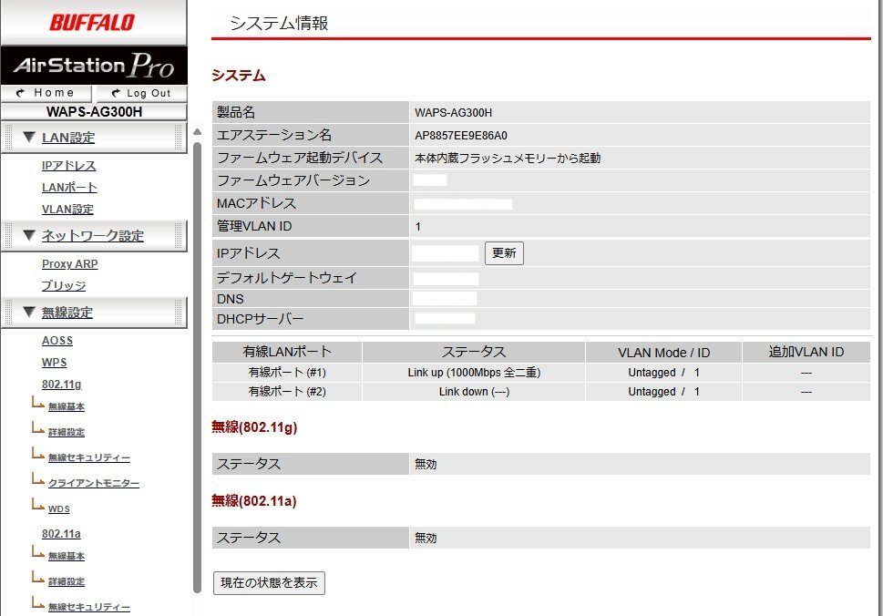Open the AOSS link
The image size is (883, 616).
click(57, 341)
